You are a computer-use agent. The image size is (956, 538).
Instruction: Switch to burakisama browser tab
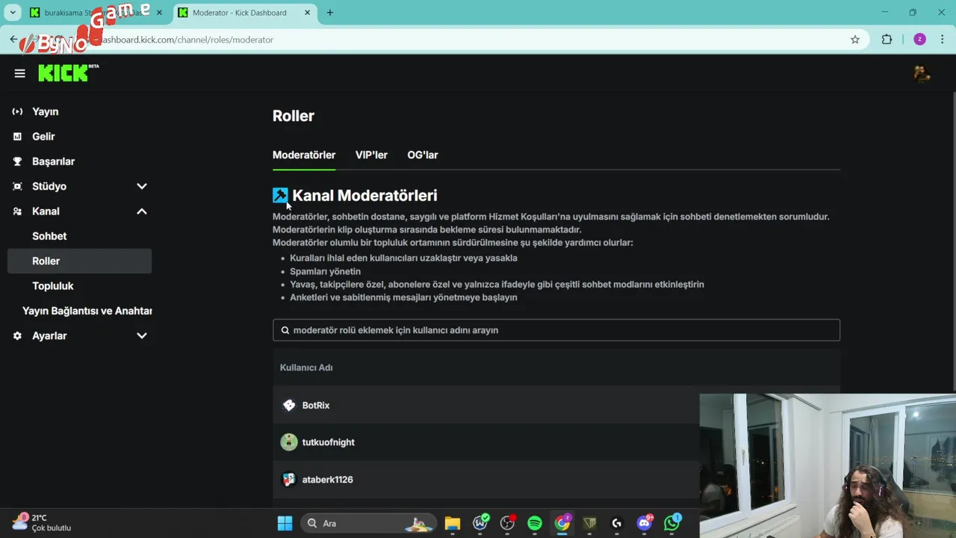coord(95,13)
